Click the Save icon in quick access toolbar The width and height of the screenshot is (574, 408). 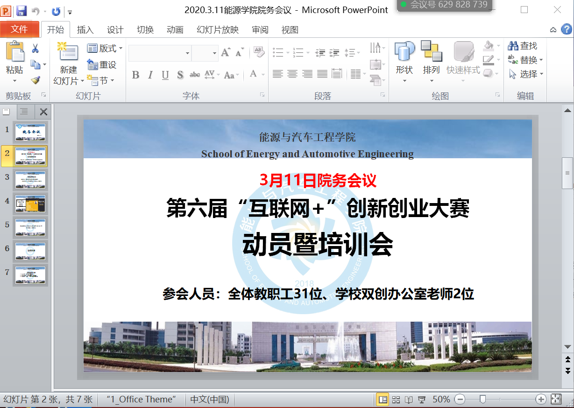(x=21, y=11)
